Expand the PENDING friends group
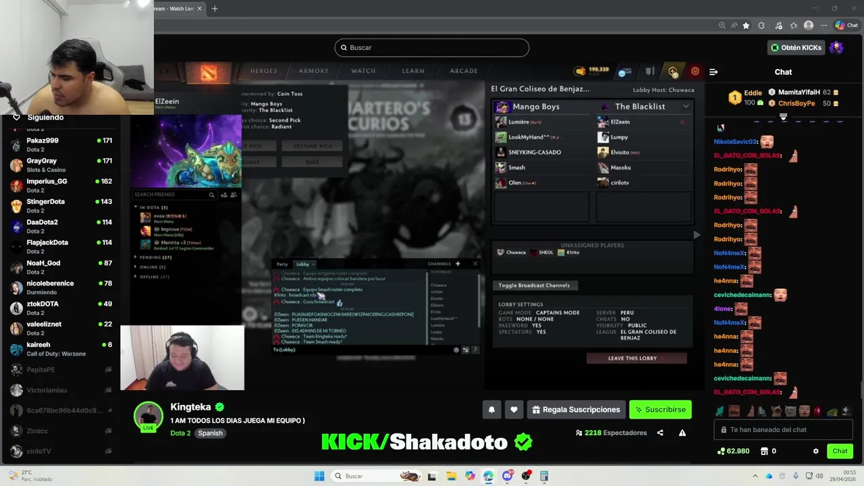864x486 pixels. [x=136, y=257]
